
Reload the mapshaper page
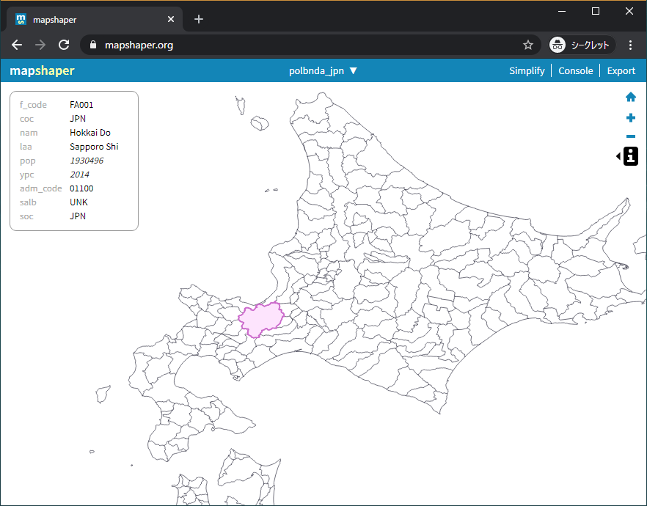point(64,45)
